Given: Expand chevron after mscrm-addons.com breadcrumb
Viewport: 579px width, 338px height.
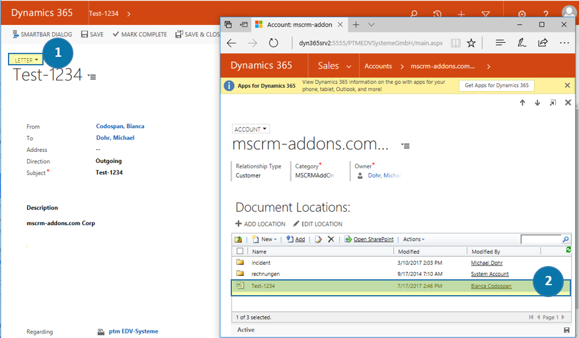Looking at the screenshot, I should tap(488, 67).
